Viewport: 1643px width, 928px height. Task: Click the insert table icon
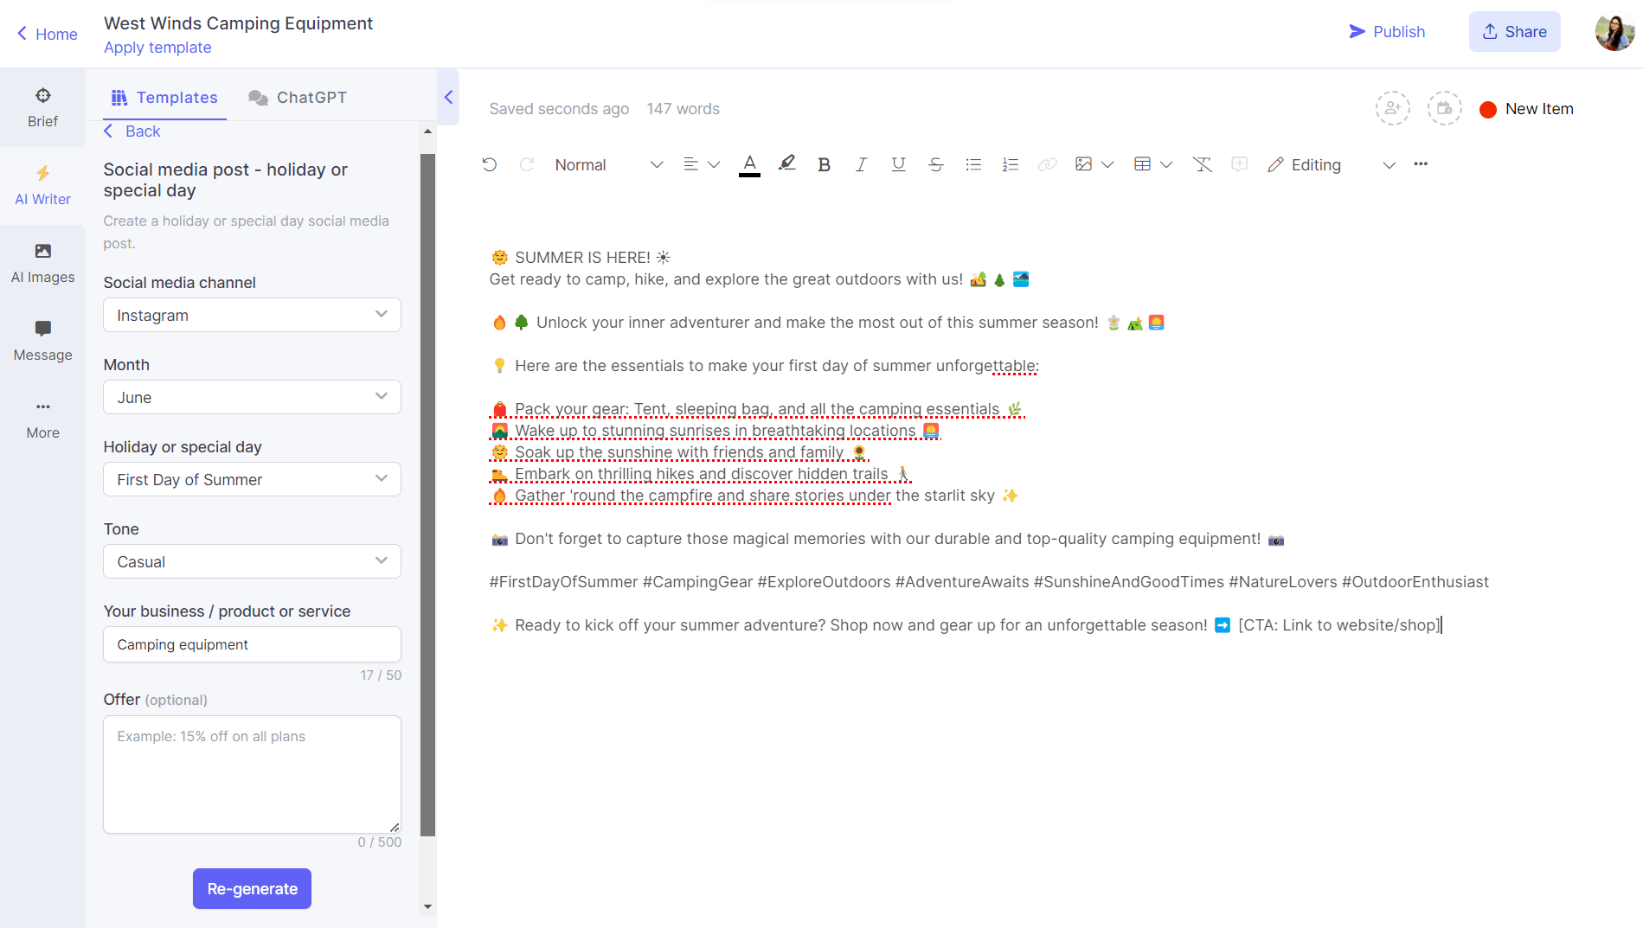pos(1142,164)
